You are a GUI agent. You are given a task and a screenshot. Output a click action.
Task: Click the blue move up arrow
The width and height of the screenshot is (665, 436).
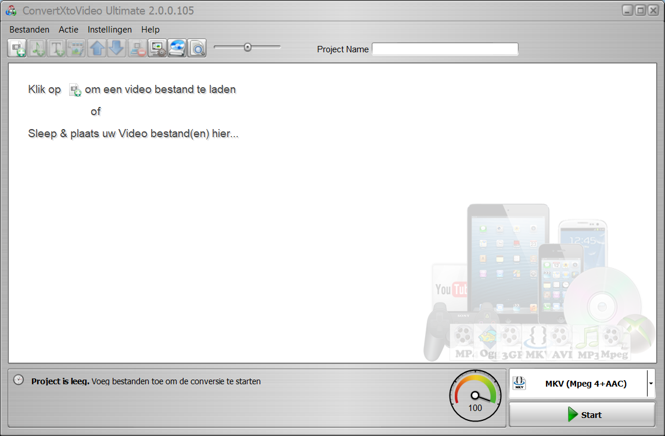(96, 48)
